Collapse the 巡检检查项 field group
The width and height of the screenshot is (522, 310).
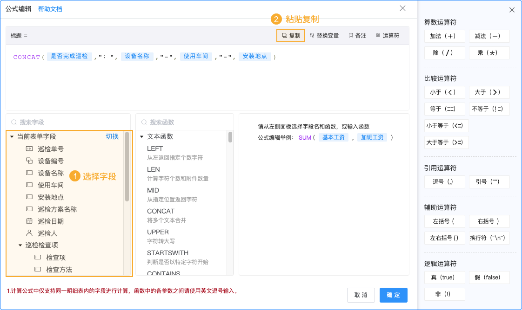(20, 245)
